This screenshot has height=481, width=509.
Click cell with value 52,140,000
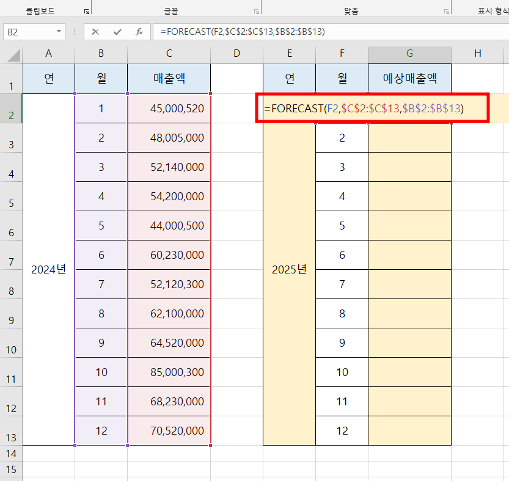[169, 167]
